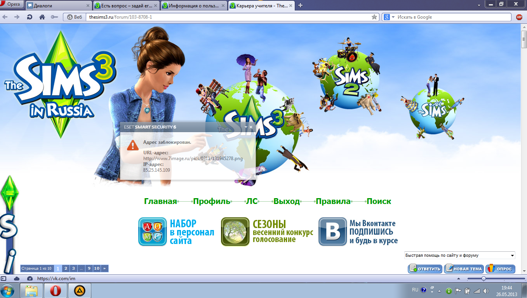This screenshot has width=527, height=298.
Task: Click the НОВАЯ ТЕМА button
Action: click(x=464, y=269)
